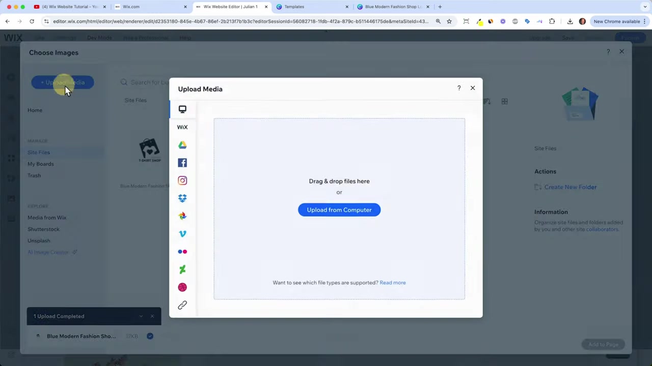Open the tab search dropdown chevron
This screenshot has height=366, width=652.
645,7
